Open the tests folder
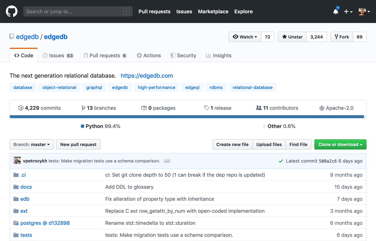Screen dimensions: 376x241 click(26, 235)
